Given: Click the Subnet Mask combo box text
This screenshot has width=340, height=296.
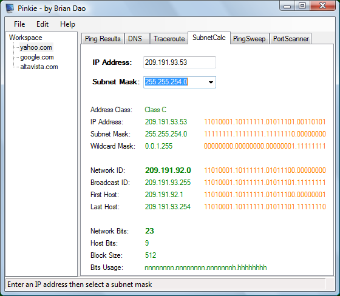Looking at the screenshot, I should tap(166, 82).
